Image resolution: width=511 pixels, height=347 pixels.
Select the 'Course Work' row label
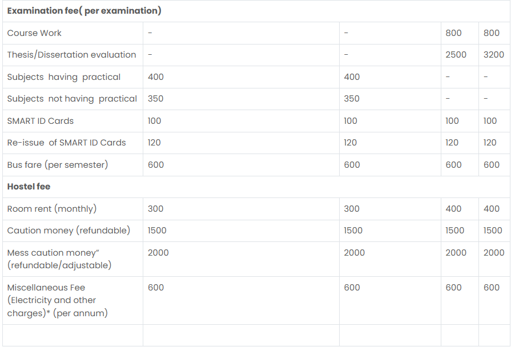coord(34,33)
